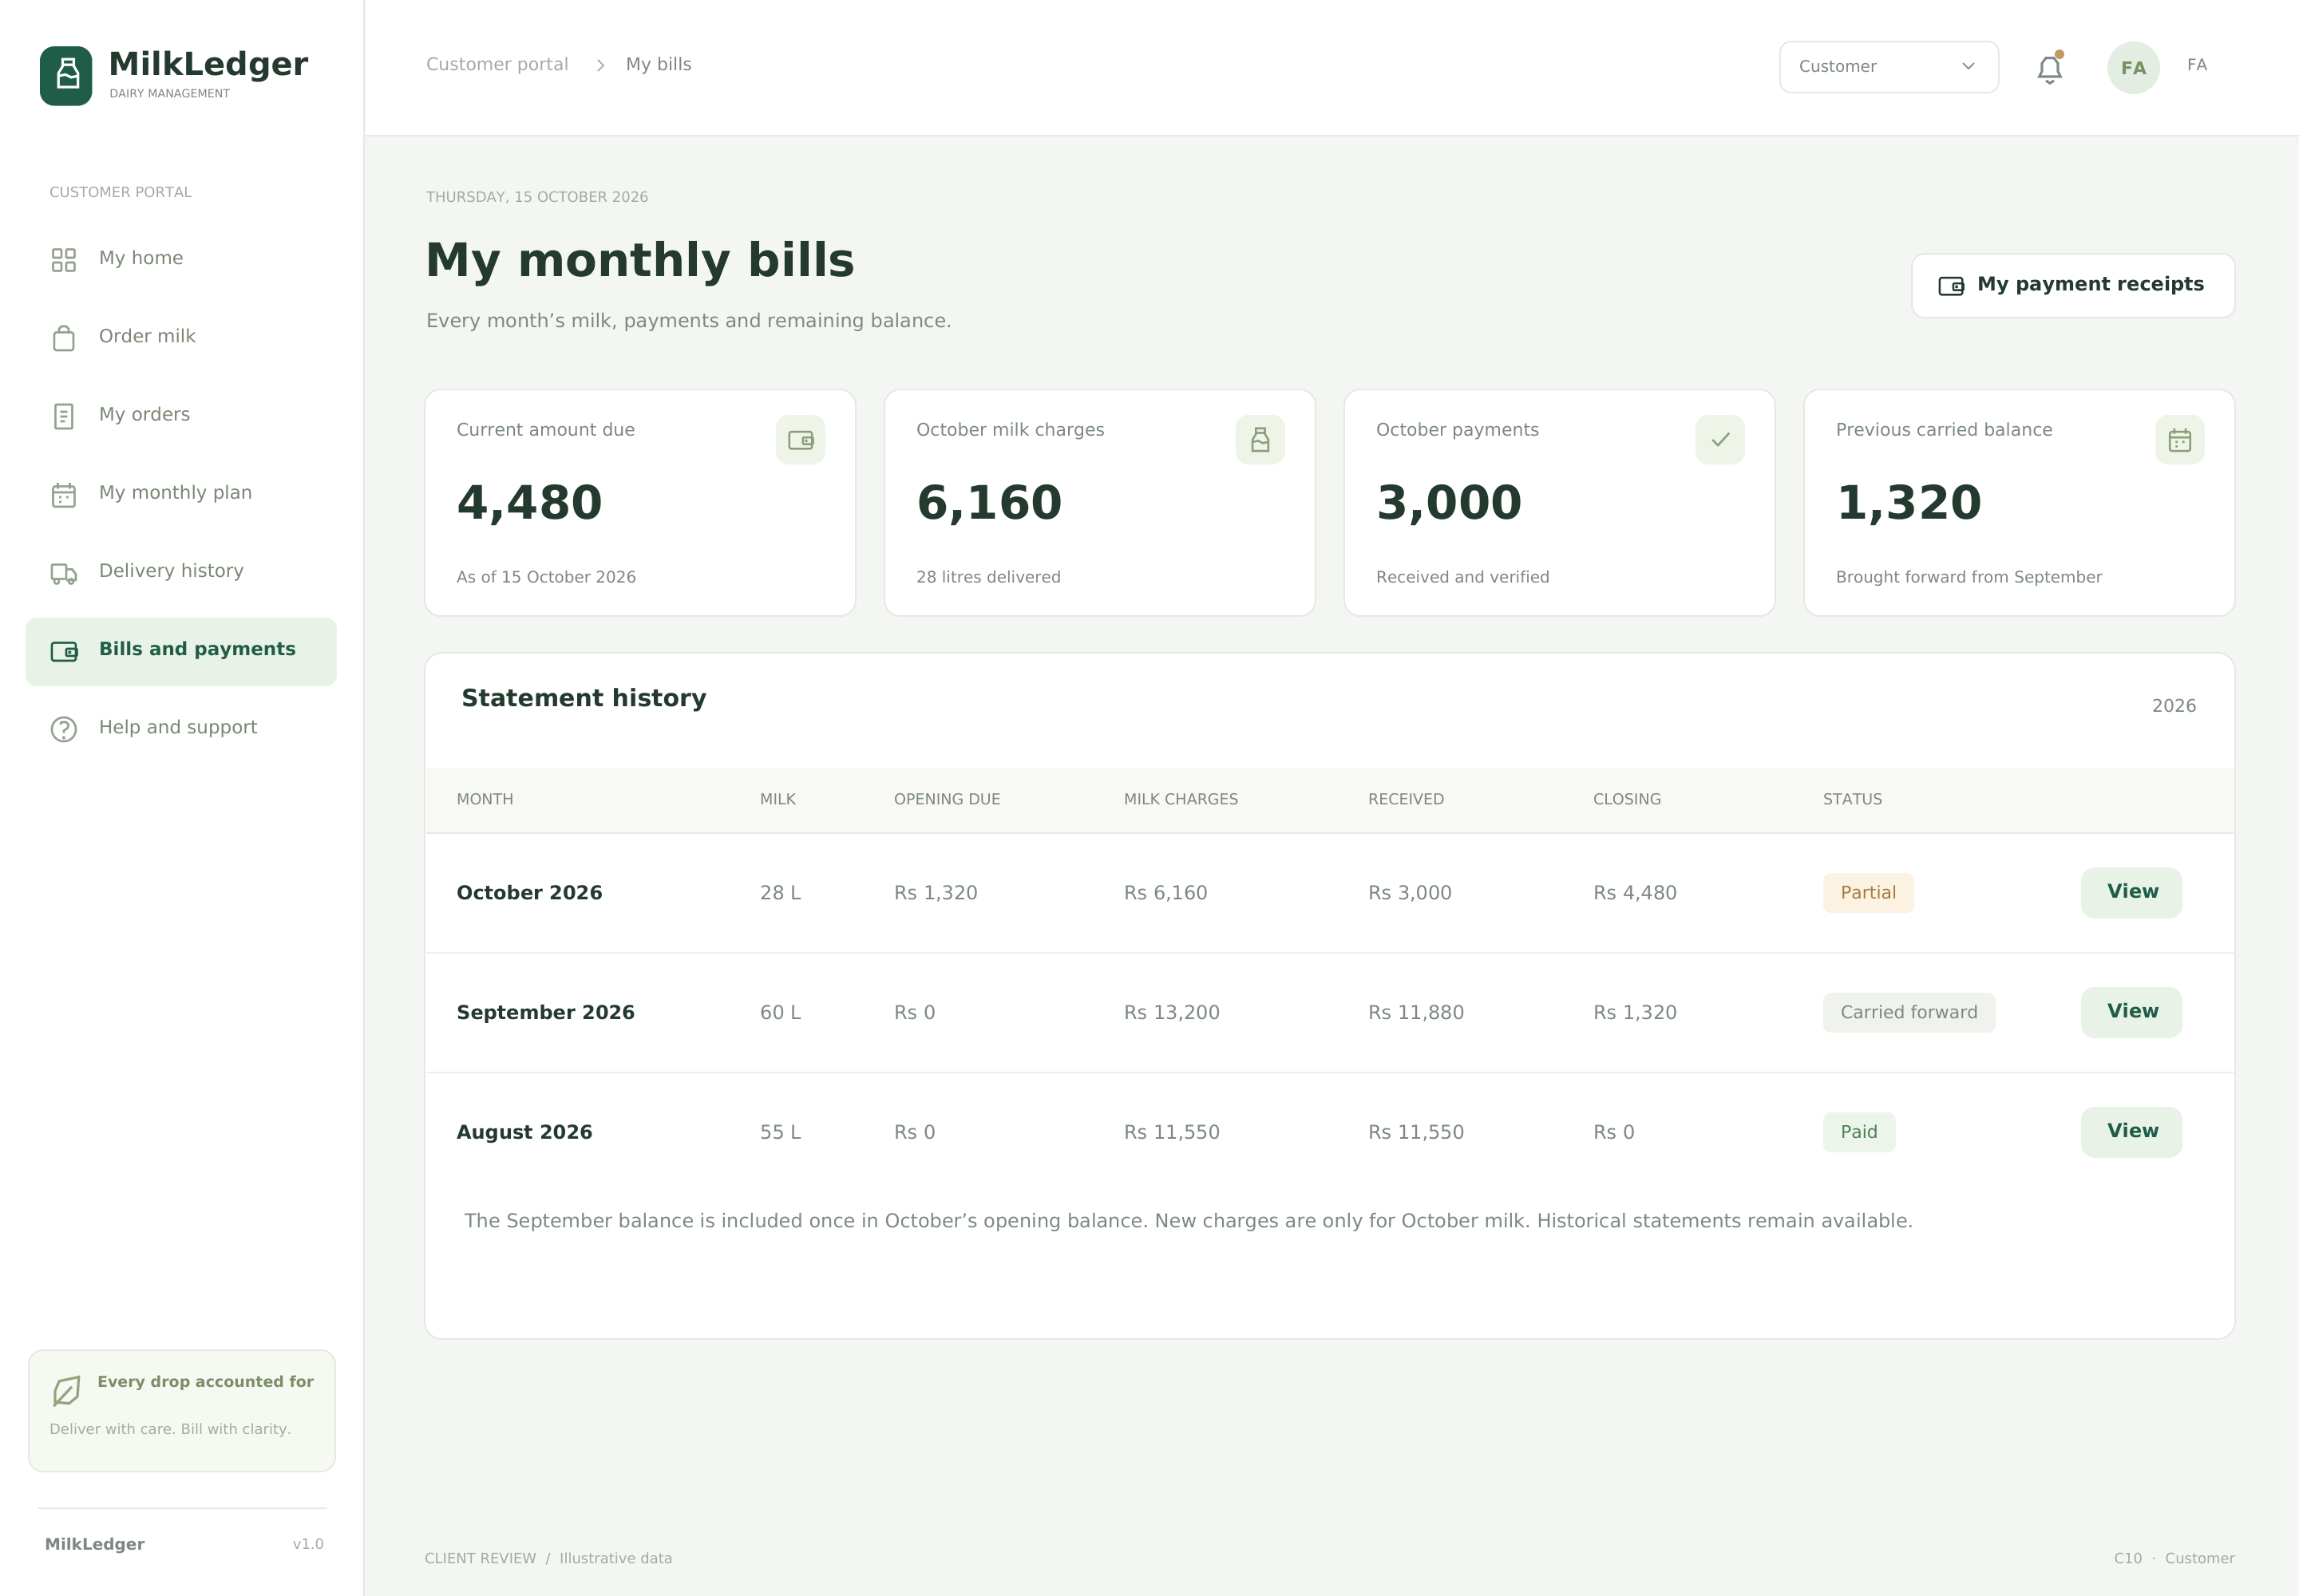View the October 2026 statement
This screenshot has width=2299, height=1596.
click(x=2131, y=892)
